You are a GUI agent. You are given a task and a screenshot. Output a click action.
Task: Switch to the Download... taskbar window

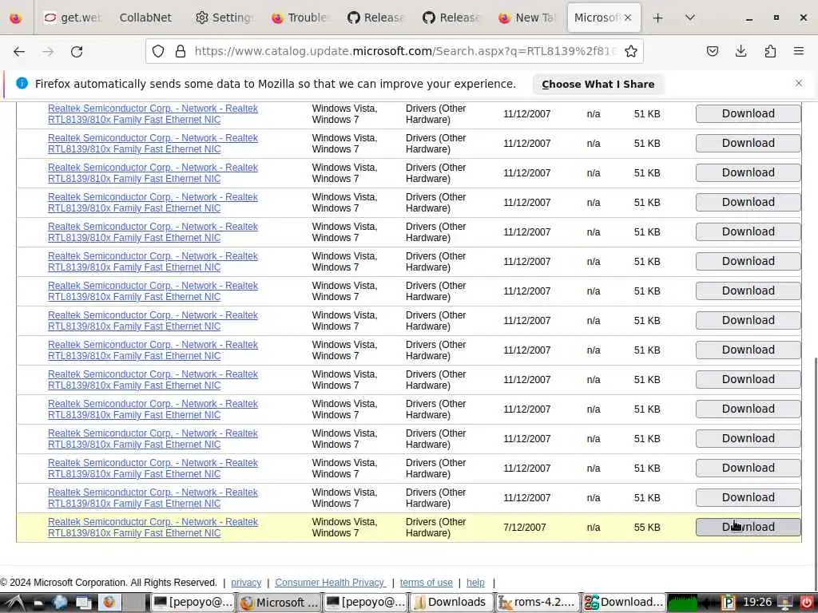click(624, 603)
